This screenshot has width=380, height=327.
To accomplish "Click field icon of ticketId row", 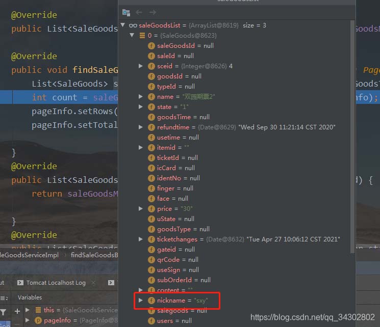I will point(151,158).
